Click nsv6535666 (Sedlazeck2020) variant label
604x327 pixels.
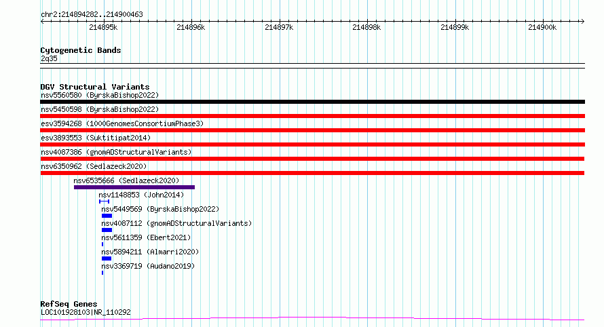[x=126, y=180]
